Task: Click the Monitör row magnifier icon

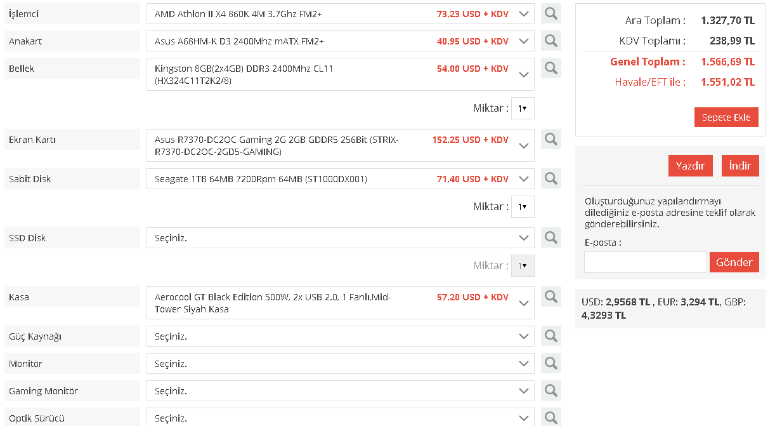Action: [551, 363]
